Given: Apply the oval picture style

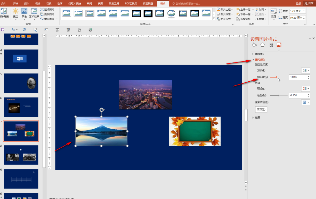Looking at the screenshot, I should pyautogui.click(x=171, y=13).
